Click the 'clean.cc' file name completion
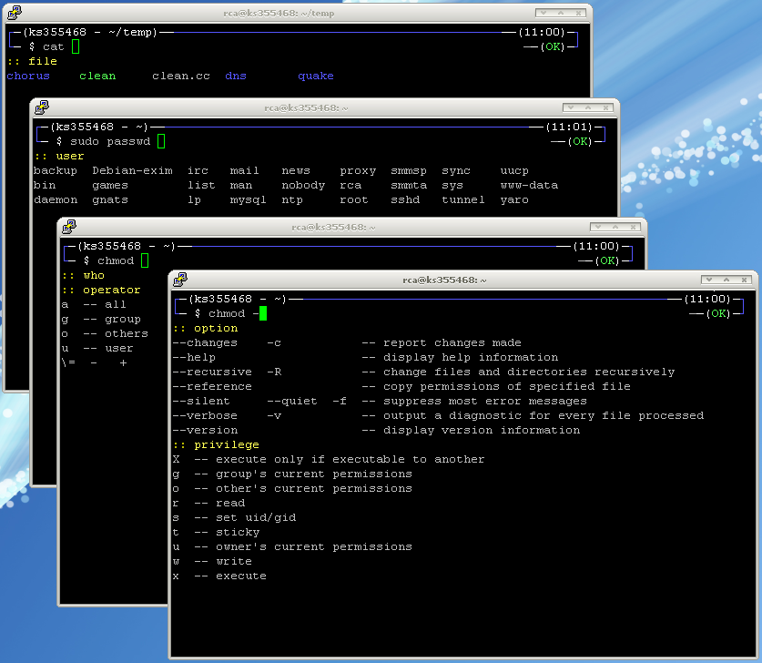 click(x=181, y=76)
